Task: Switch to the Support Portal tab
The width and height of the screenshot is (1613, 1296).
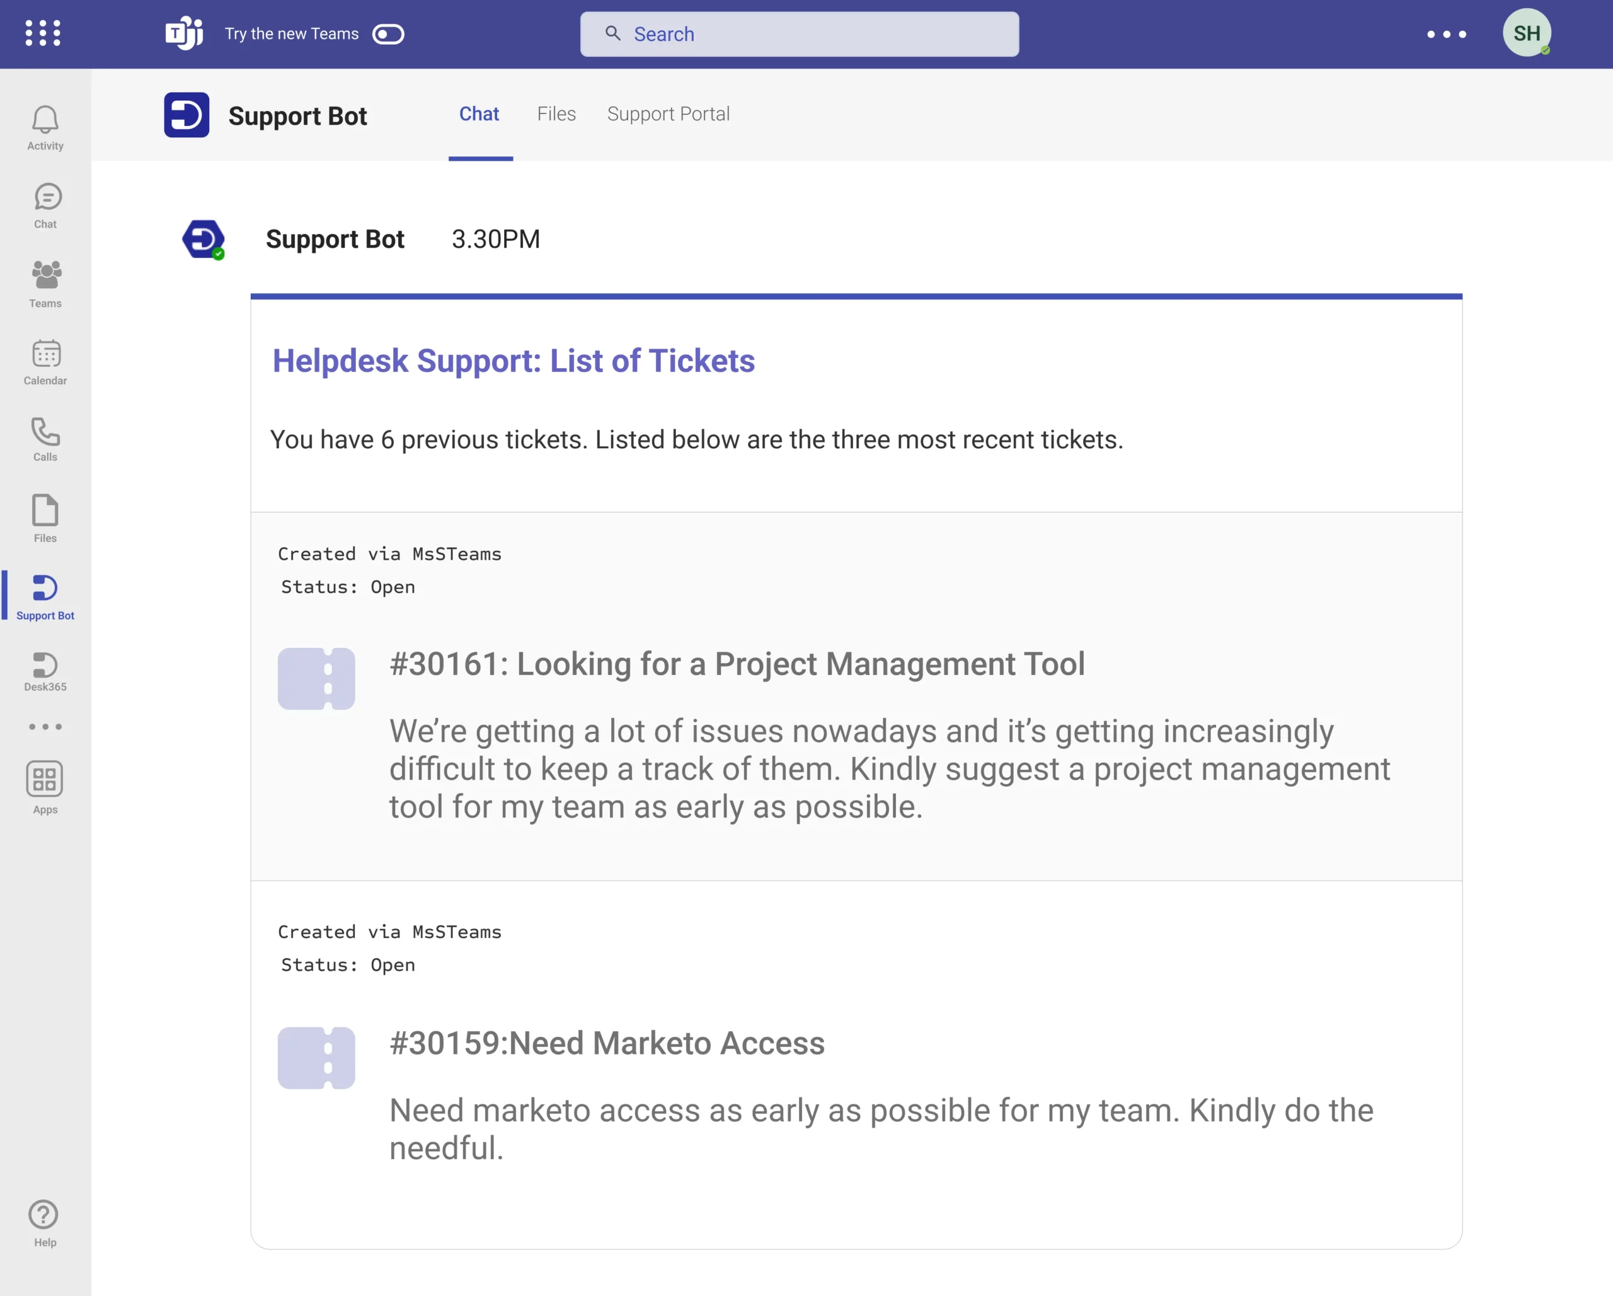Action: [668, 113]
